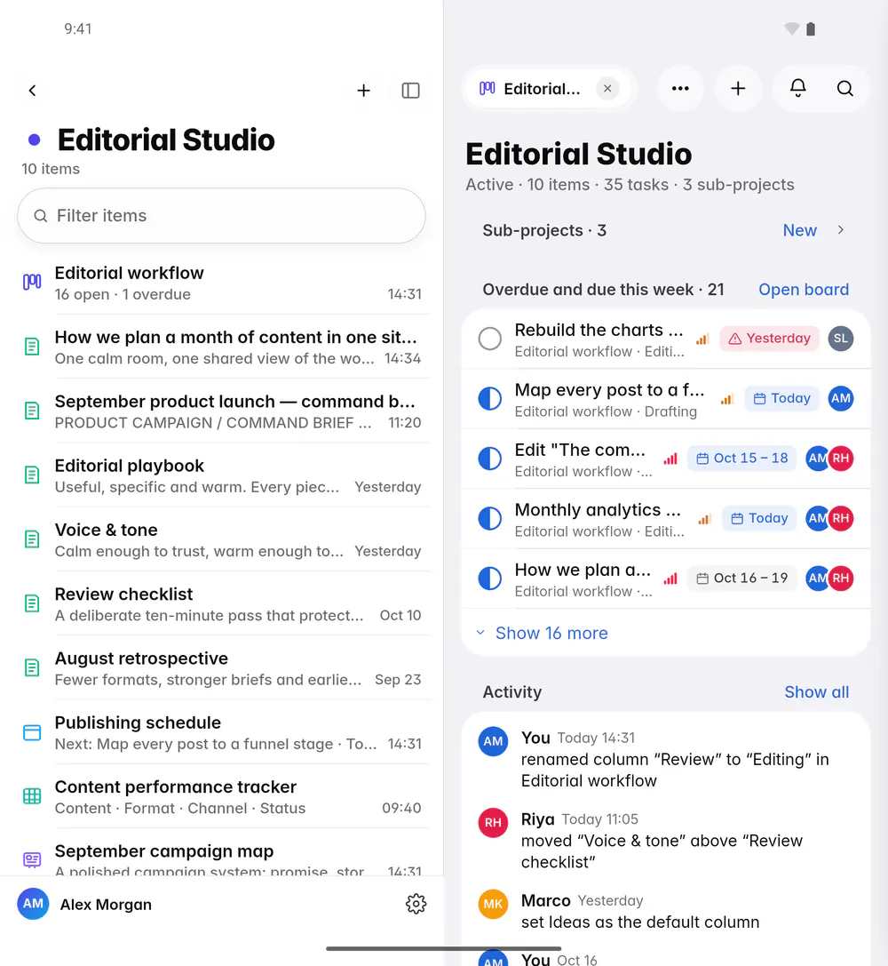Open the three-dot more options menu
888x966 pixels.
point(680,89)
